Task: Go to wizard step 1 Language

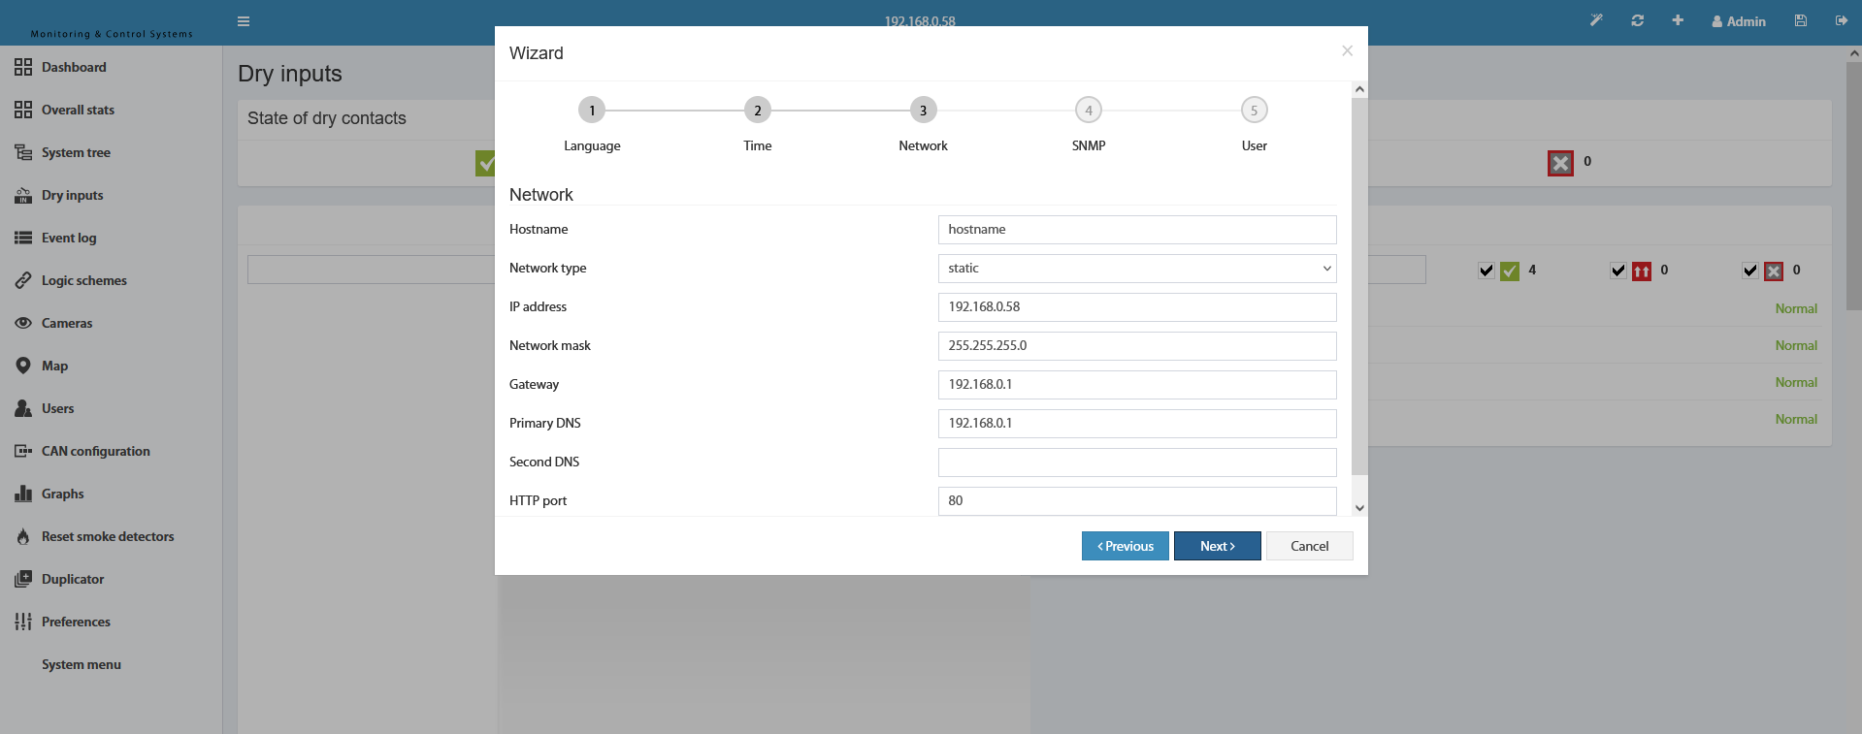Action: (x=592, y=111)
